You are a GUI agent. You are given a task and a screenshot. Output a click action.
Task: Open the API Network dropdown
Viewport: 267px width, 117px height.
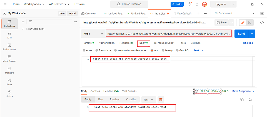(x=59, y=4)
